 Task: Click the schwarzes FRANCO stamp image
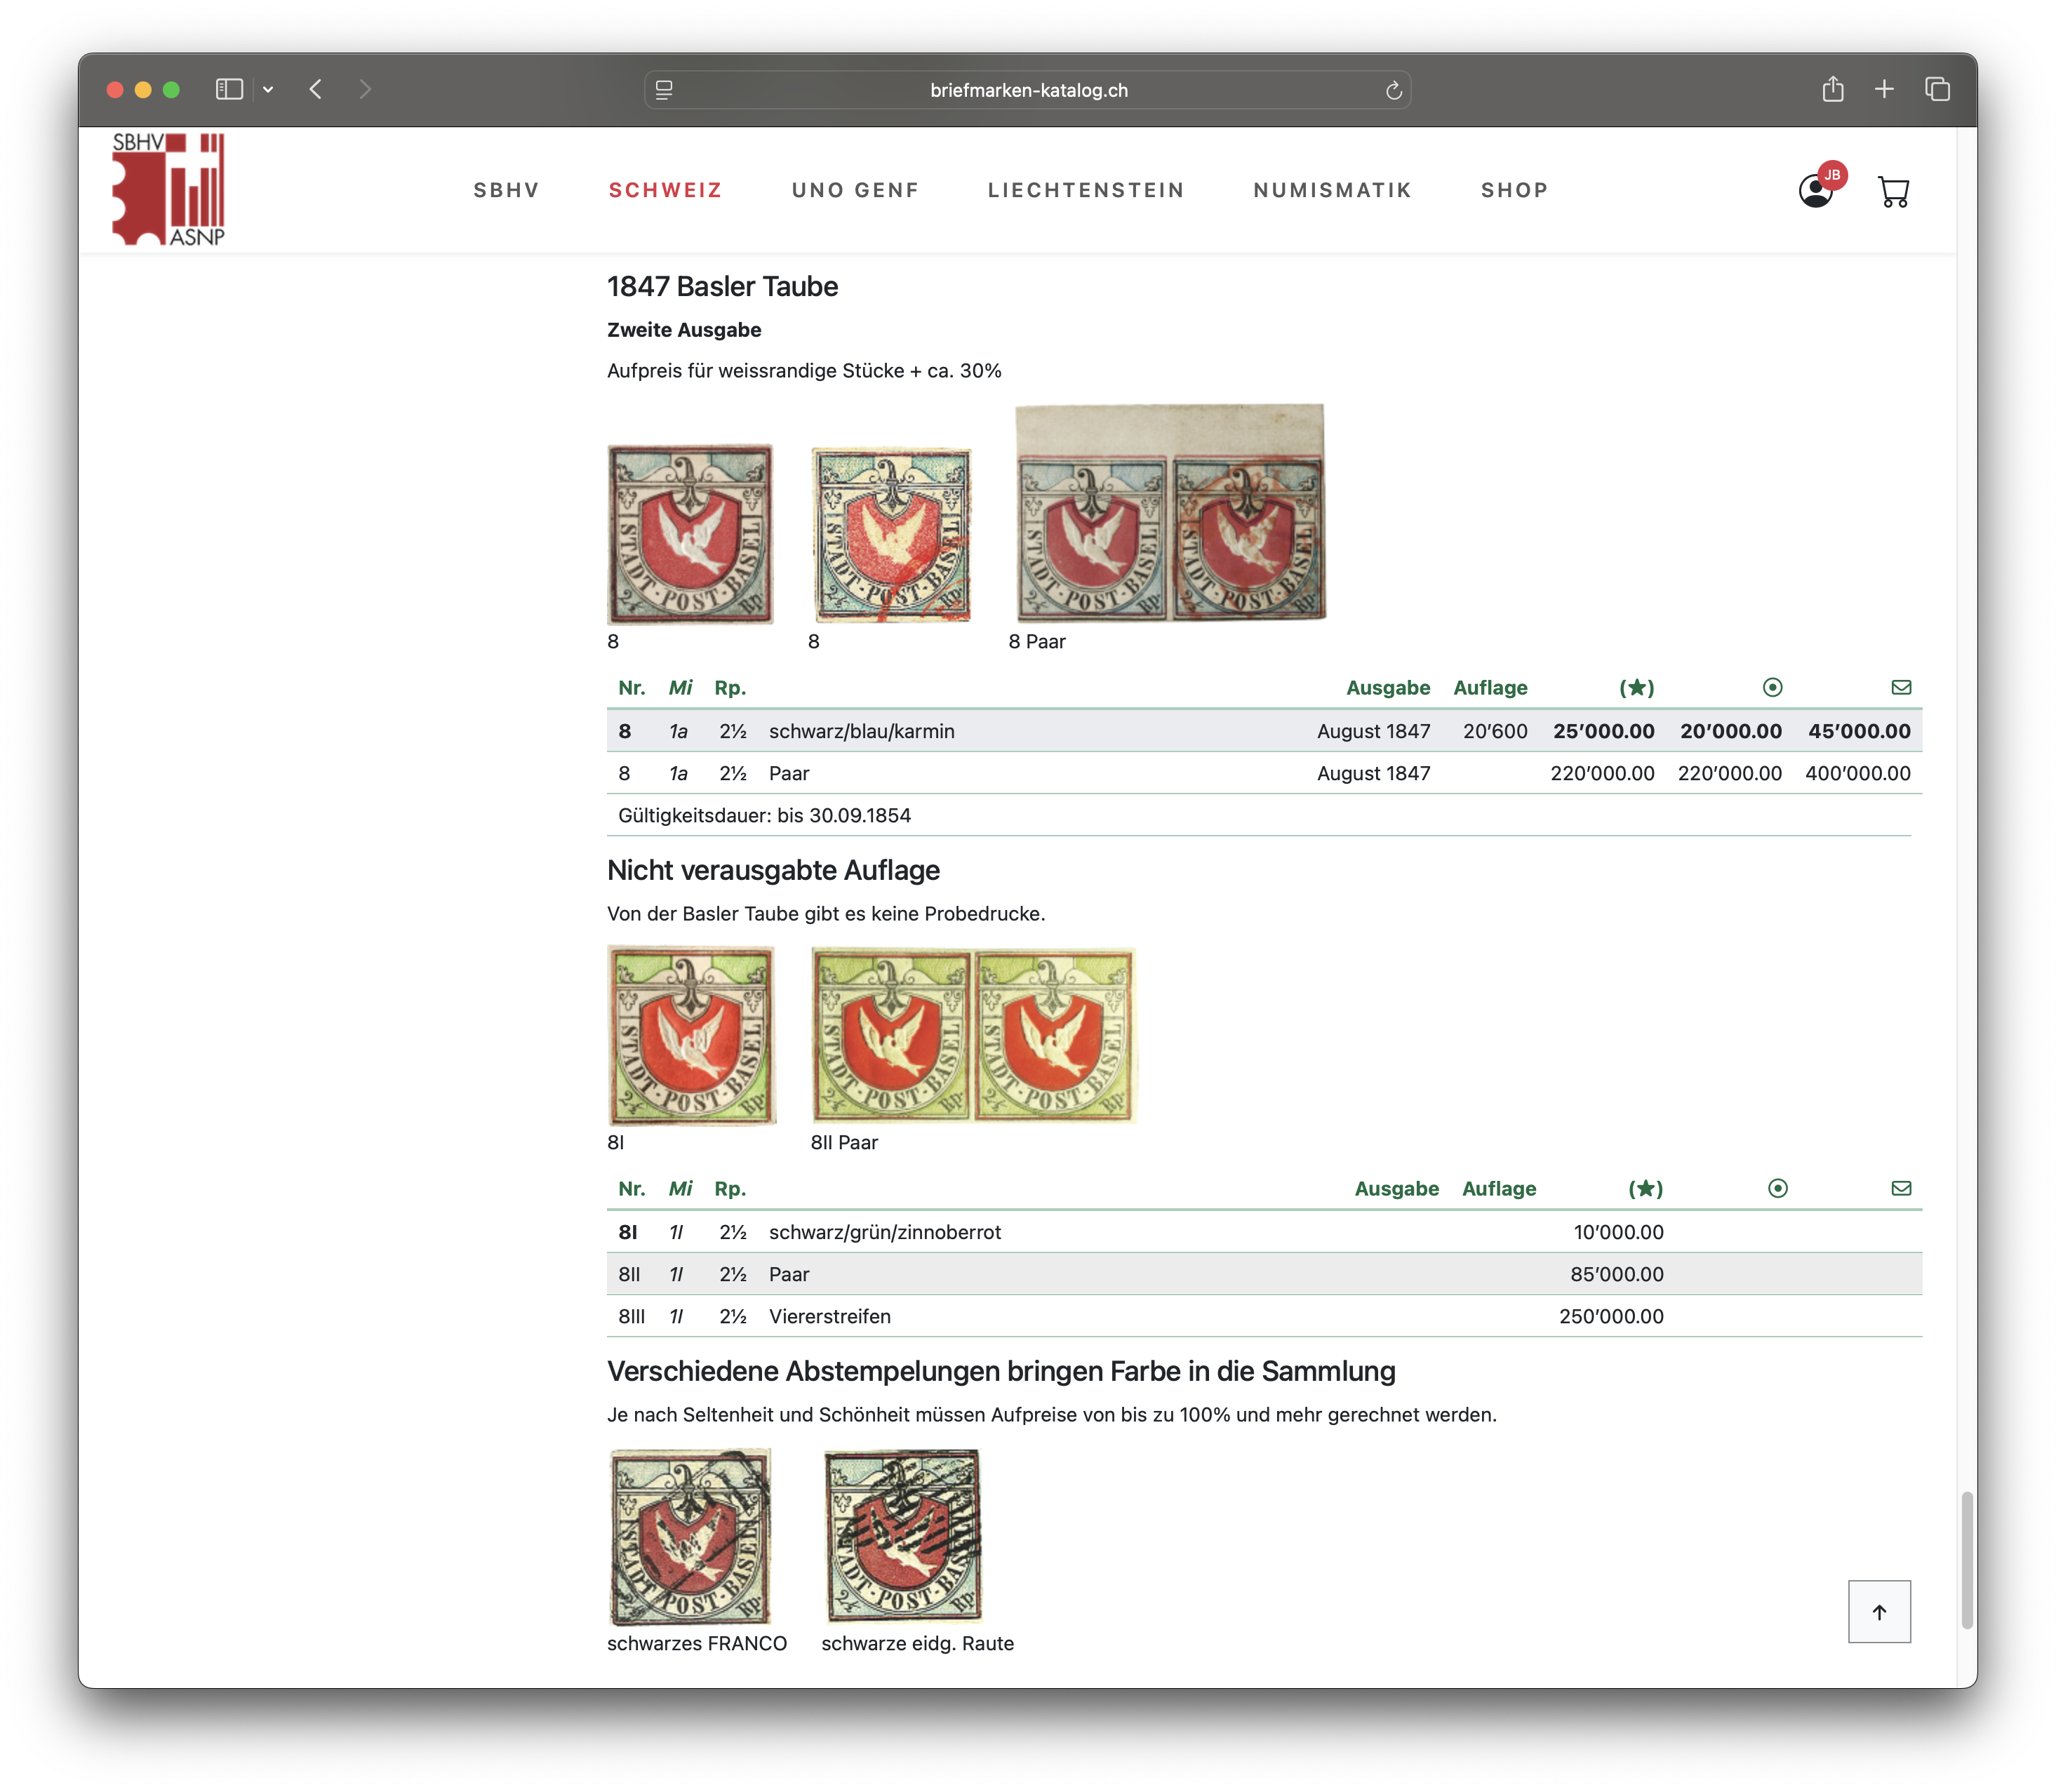(690, 1537)
